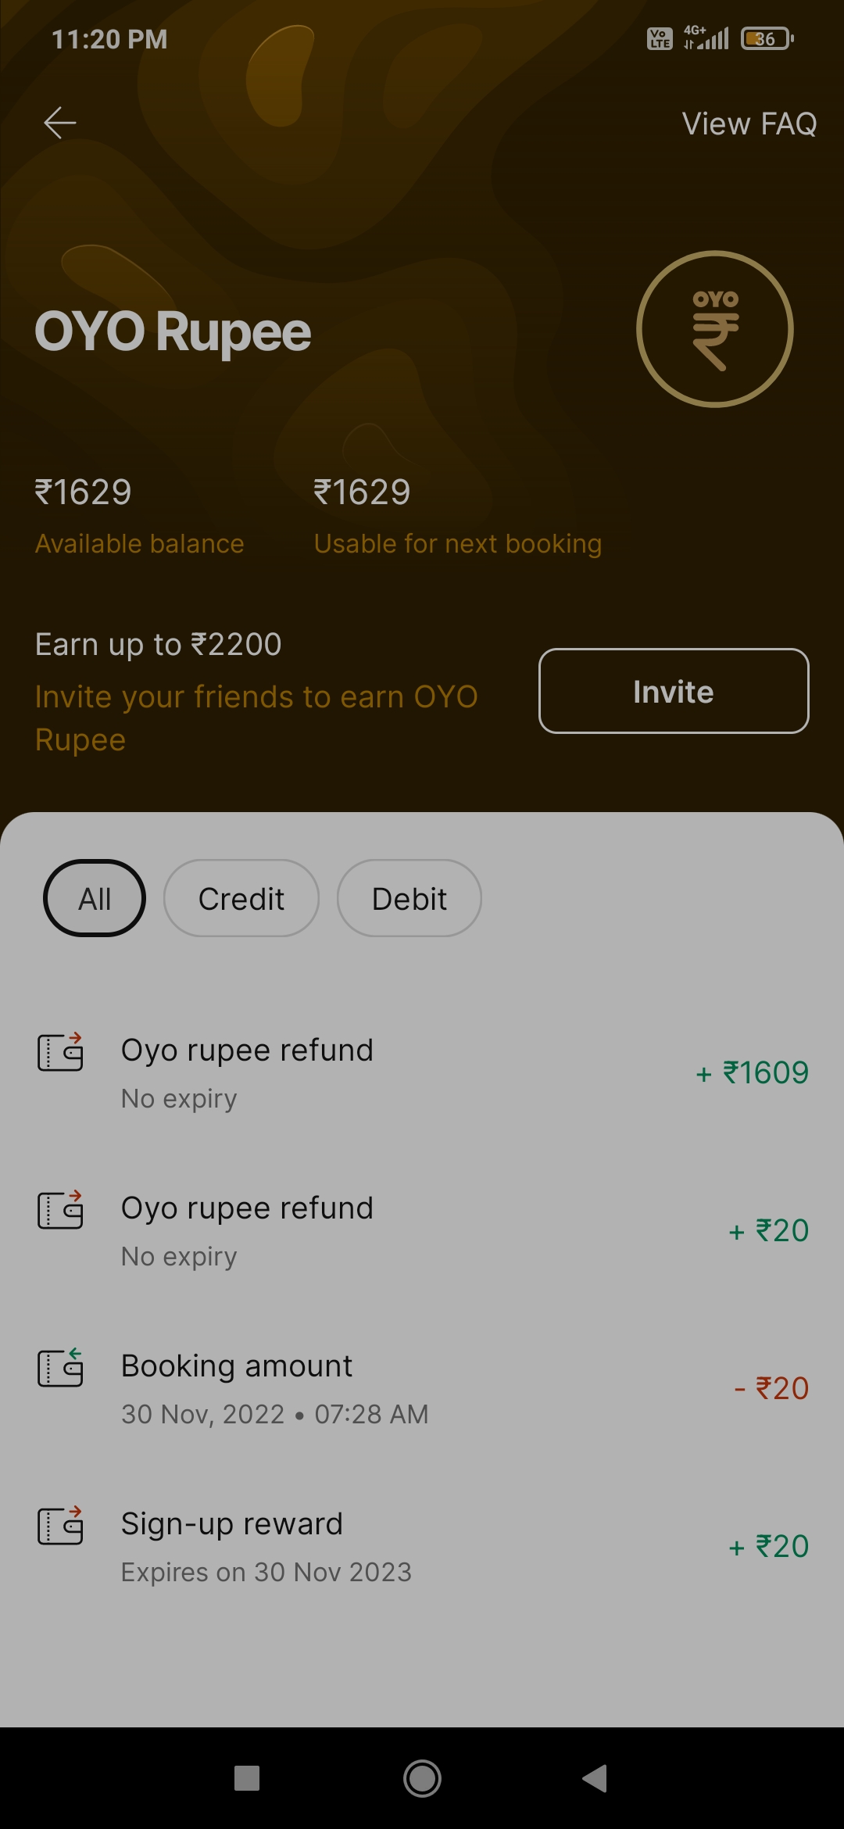
Task: Tap wallet icon beside Sign-up reward
Action: coord(60,1526)
